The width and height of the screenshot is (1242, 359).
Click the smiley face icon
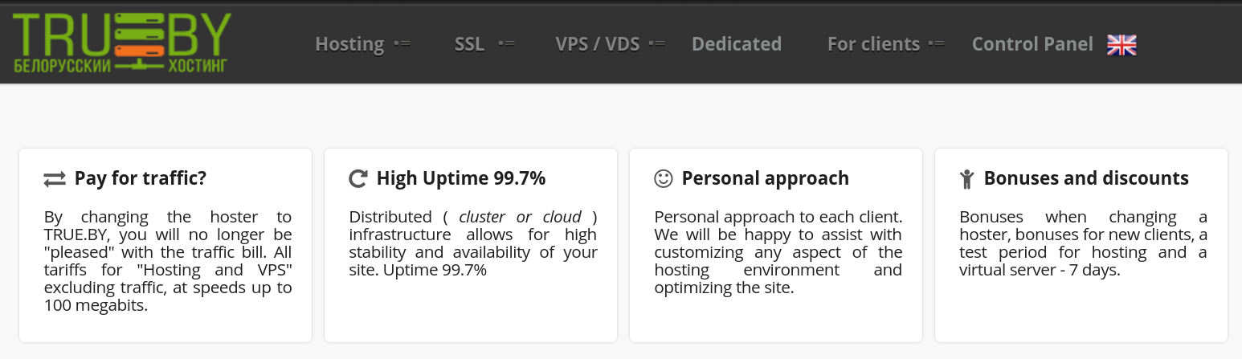pos(664,178)
